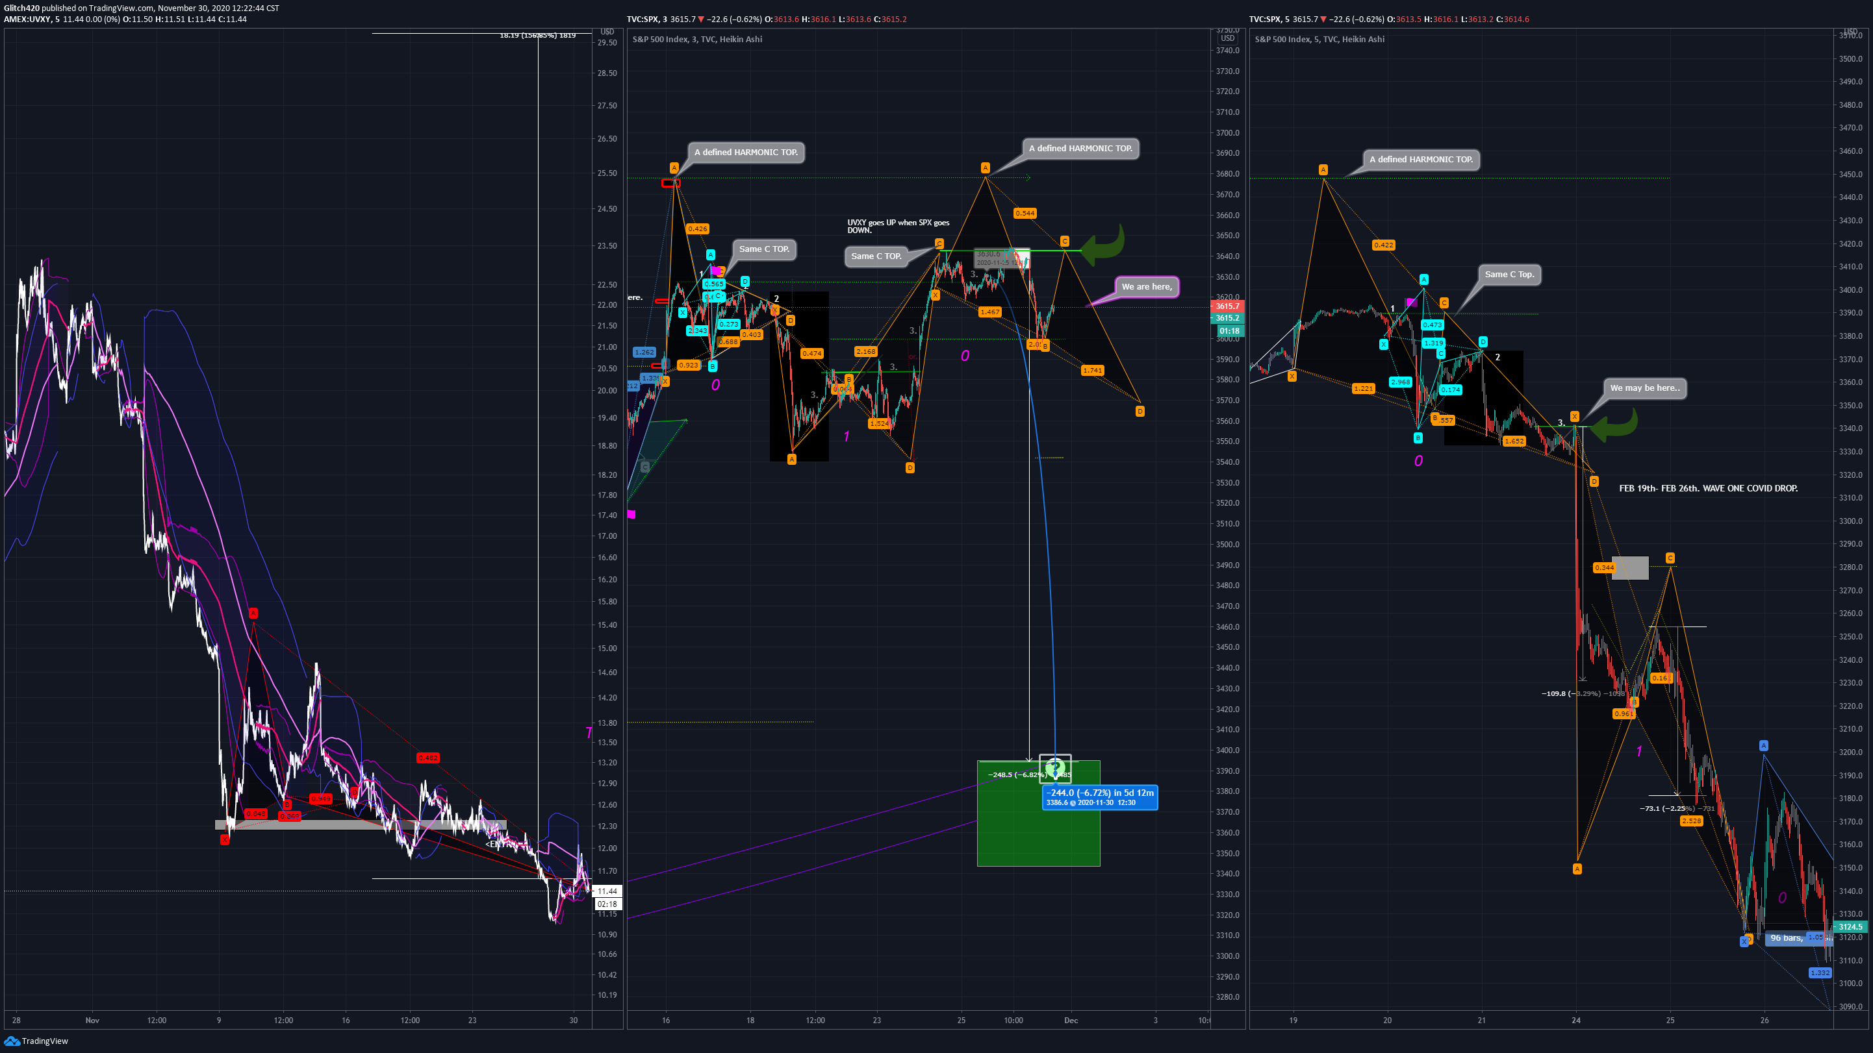Click the 02:18 countdown label on UVXY axis
Screen dimensions: 1873x1053
tap(607, 904)
